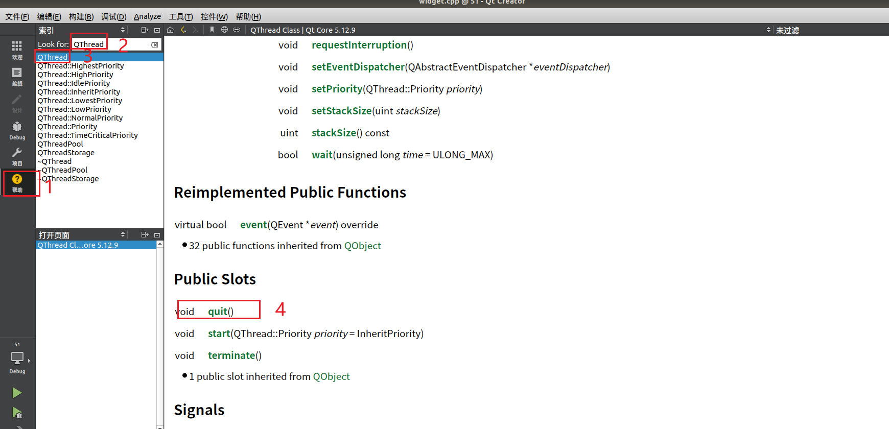Open the 工具(T) menu
This screenshot has width=889, height=429.
tap(181, 17)
